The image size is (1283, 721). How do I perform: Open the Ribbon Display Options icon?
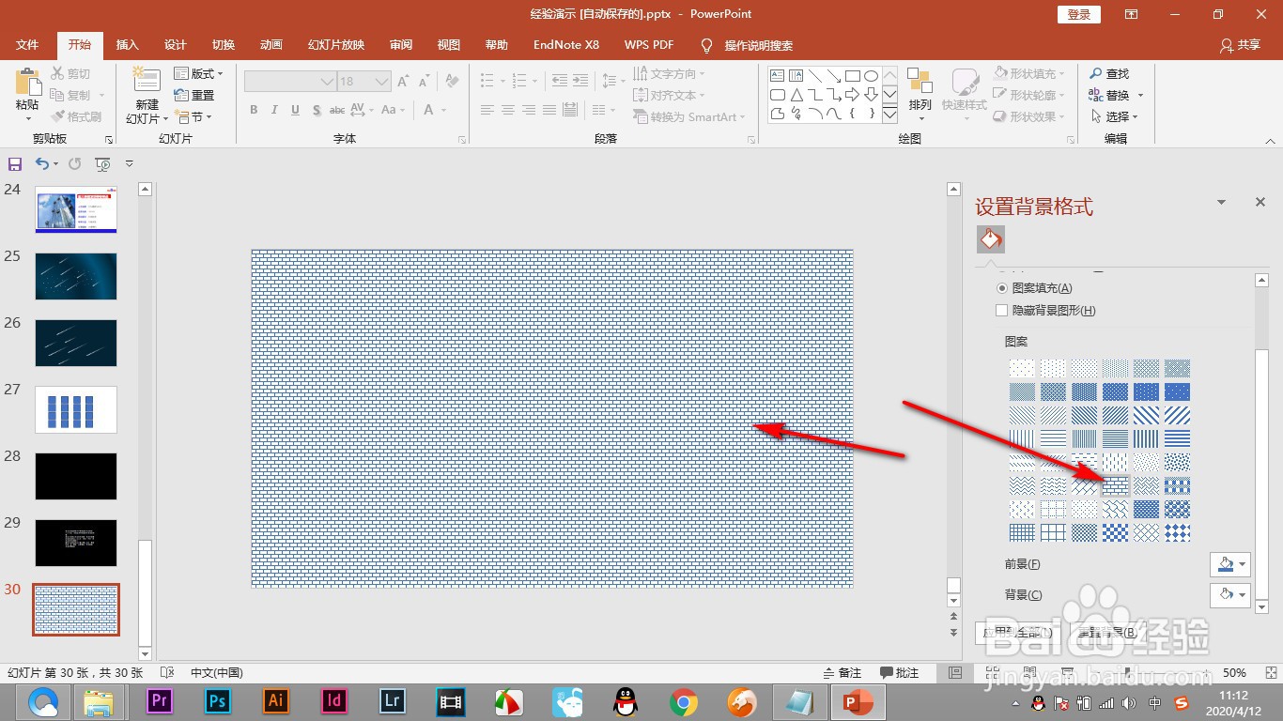click(1131, 14)
